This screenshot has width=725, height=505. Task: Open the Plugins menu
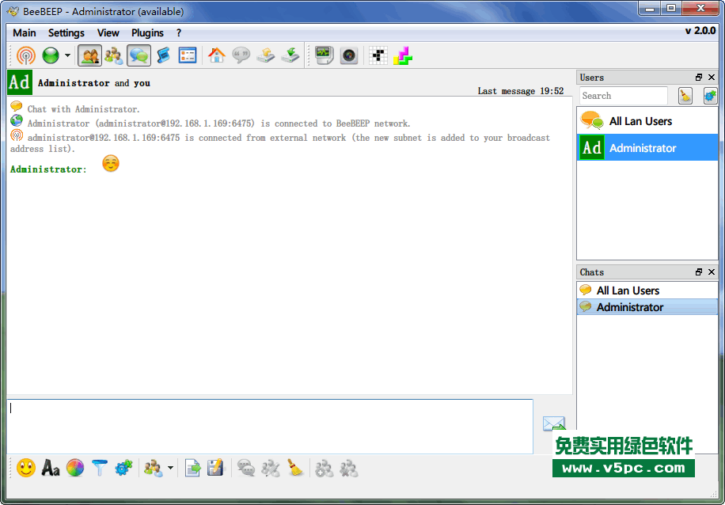[x=147, y=32]
